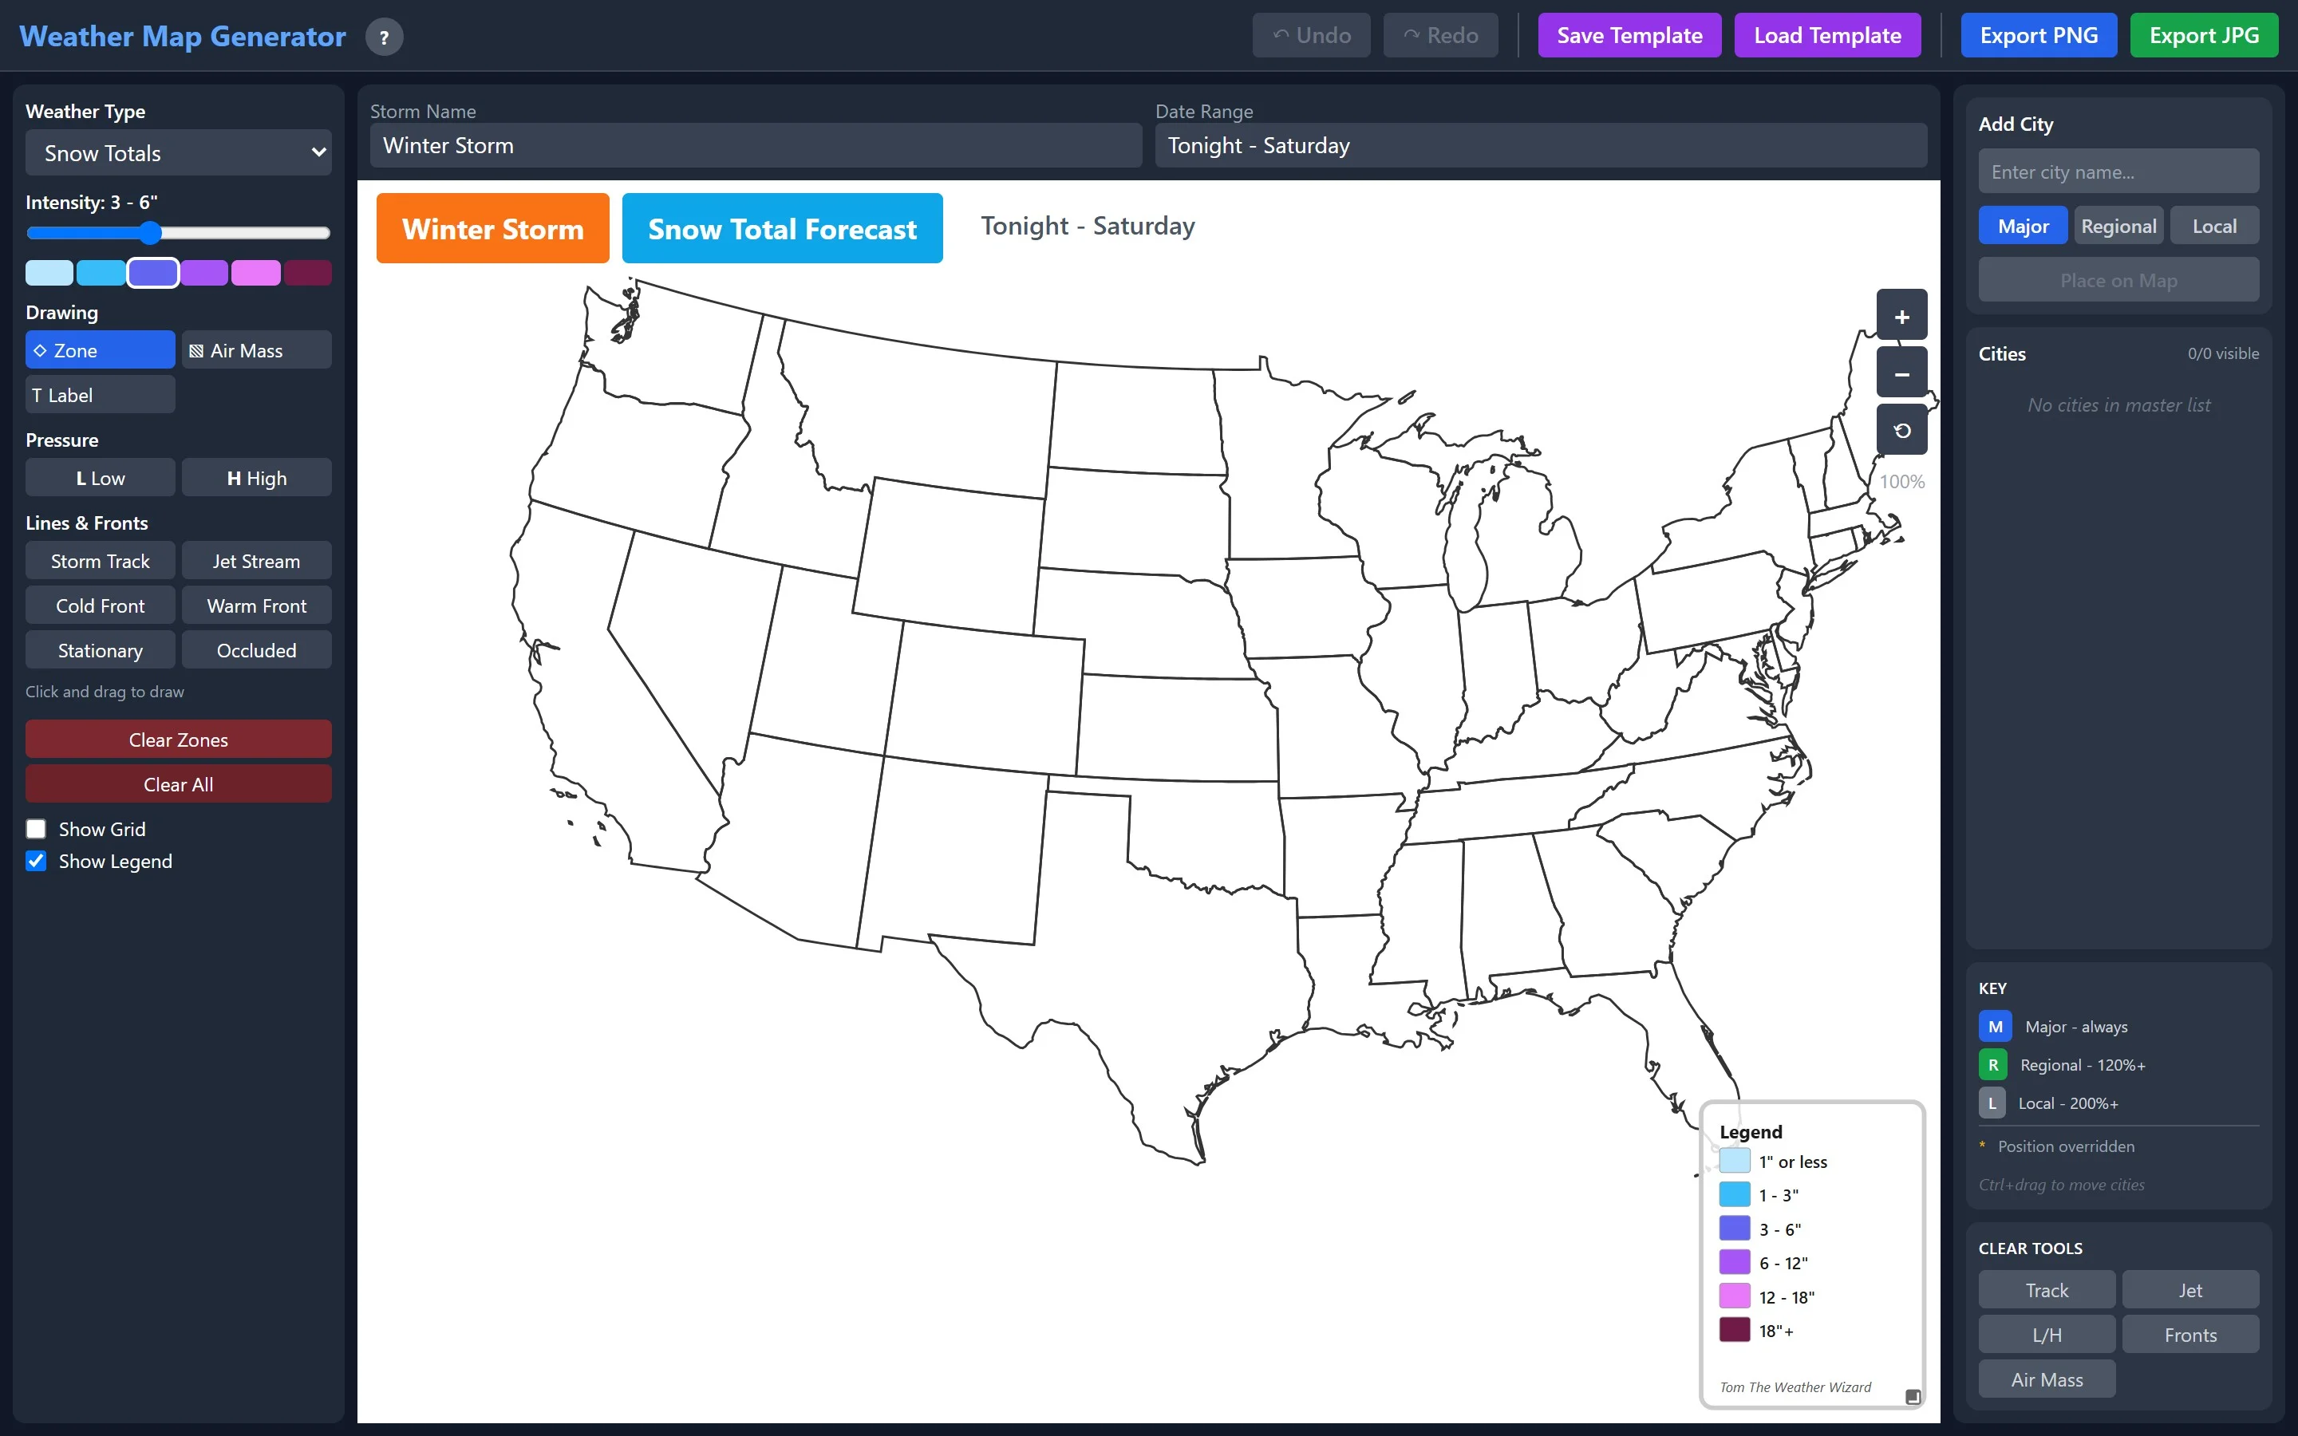Open the Weather Type Snow Totals dropdown
2298x1436 pixels.
(179, 153)
